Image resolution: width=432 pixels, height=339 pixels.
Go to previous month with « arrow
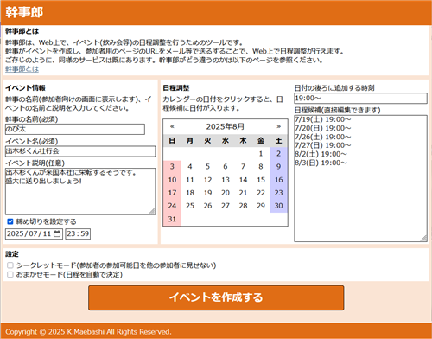pyautogui.click(x=172, y=126)
